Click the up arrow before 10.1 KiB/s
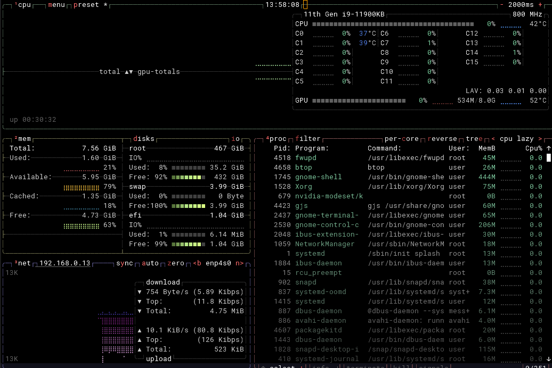 coord(140,330)
